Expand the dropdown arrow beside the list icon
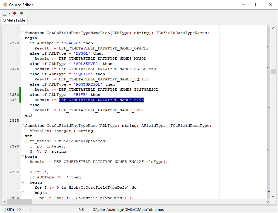This screenshot has height=213, width=278. [x=9, y=13]
